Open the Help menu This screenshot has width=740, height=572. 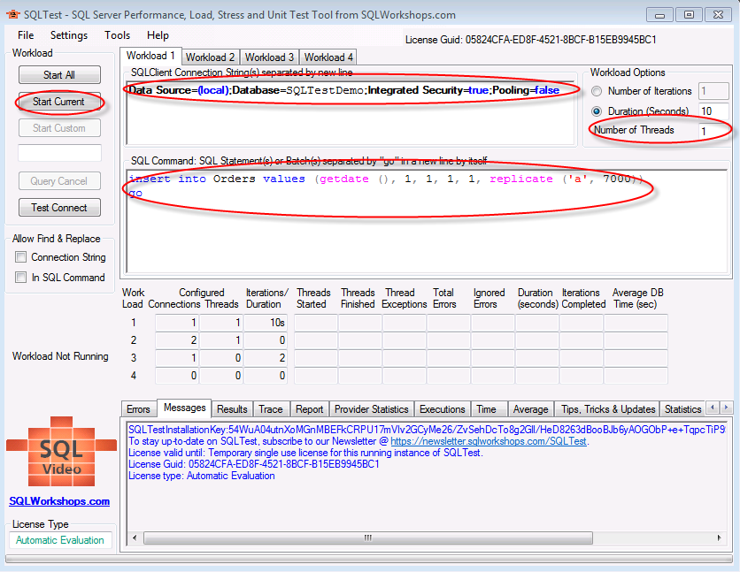(158, 35)
